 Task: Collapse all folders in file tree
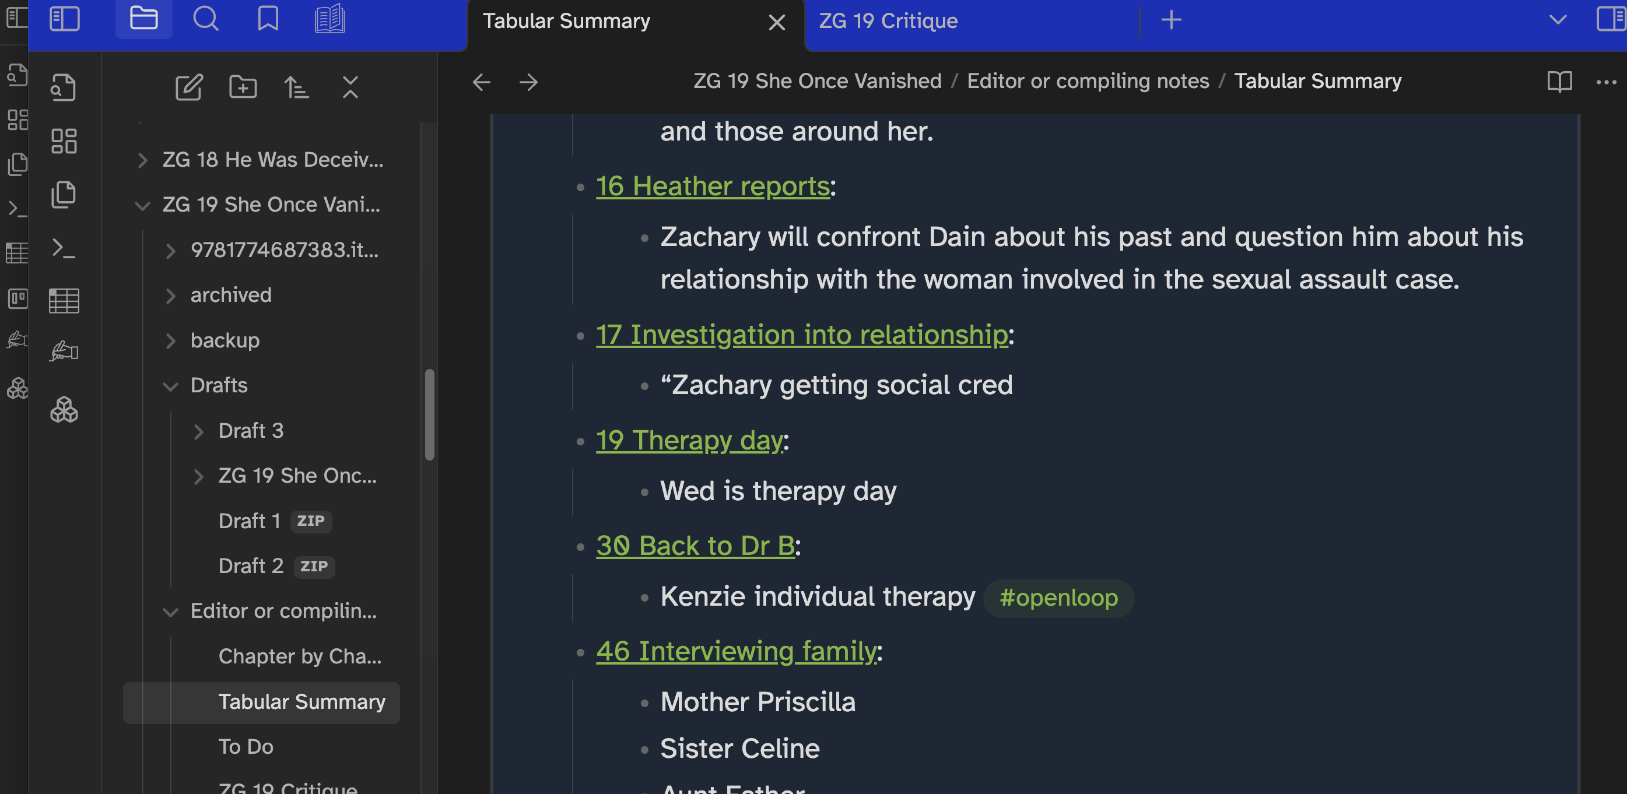(350, 87)
